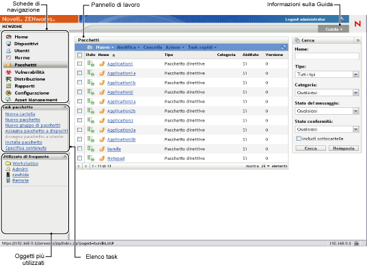Click the Workstation folder icon
367x267 pixels.
8,163
